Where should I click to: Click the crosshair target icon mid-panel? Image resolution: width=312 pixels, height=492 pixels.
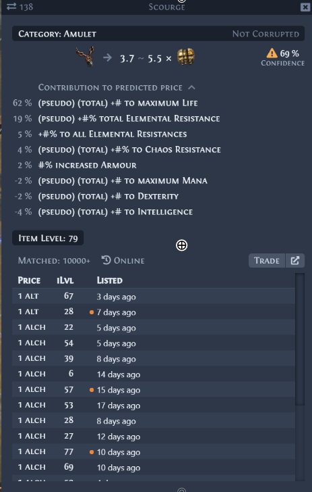tap(181, 245)
